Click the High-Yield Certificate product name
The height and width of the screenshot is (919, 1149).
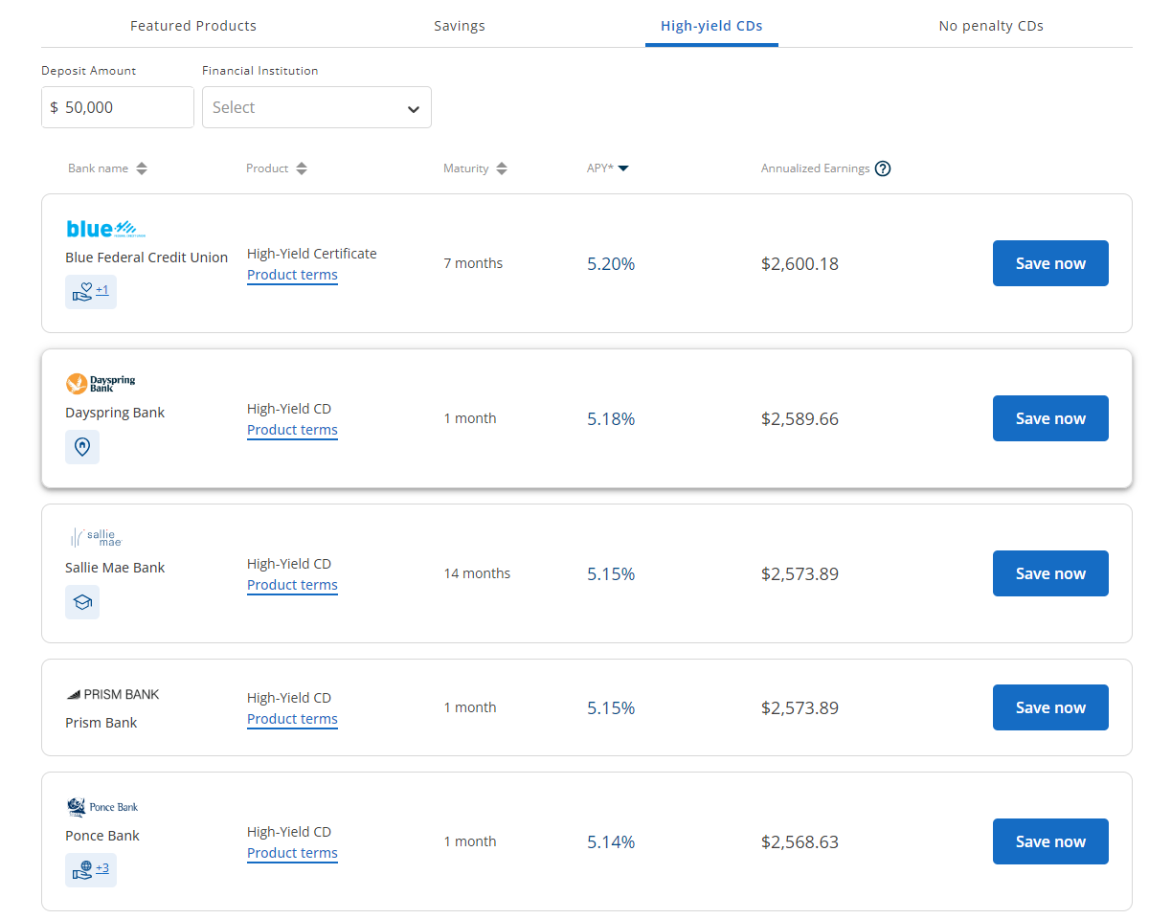point(312,254)
